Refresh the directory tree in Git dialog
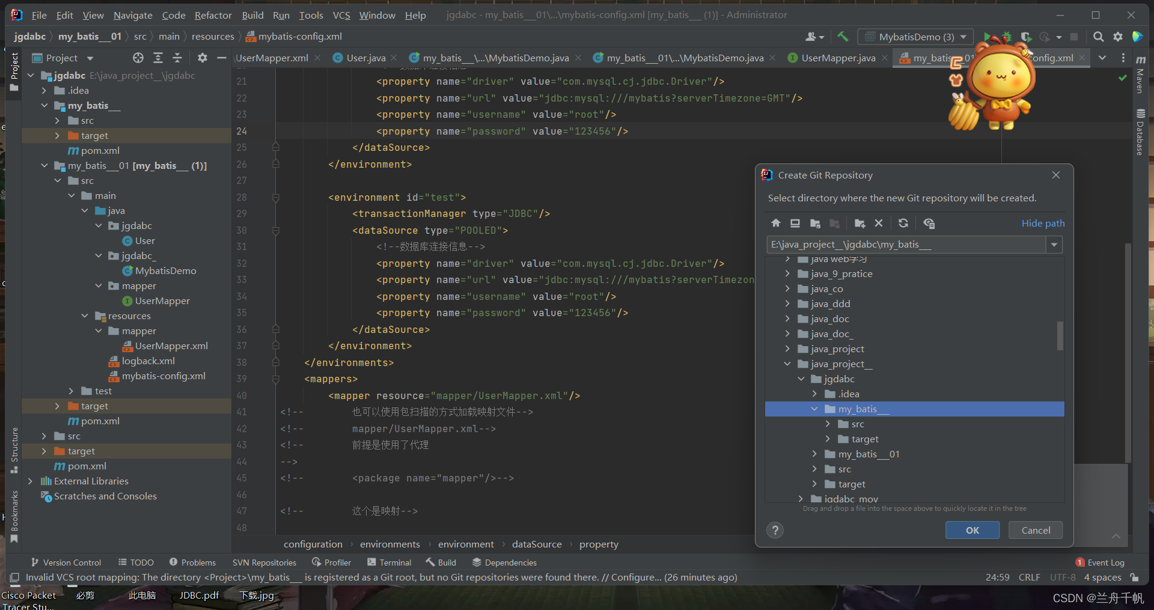Image resolution: width=1154 pixels, height=610 pixels. pos(903,224)
